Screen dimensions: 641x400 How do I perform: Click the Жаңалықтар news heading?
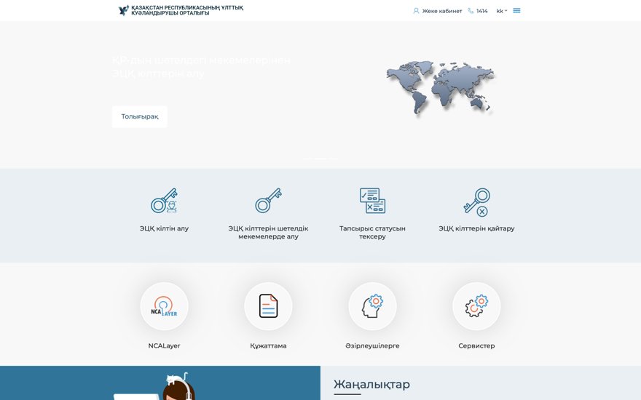(371, 385)
